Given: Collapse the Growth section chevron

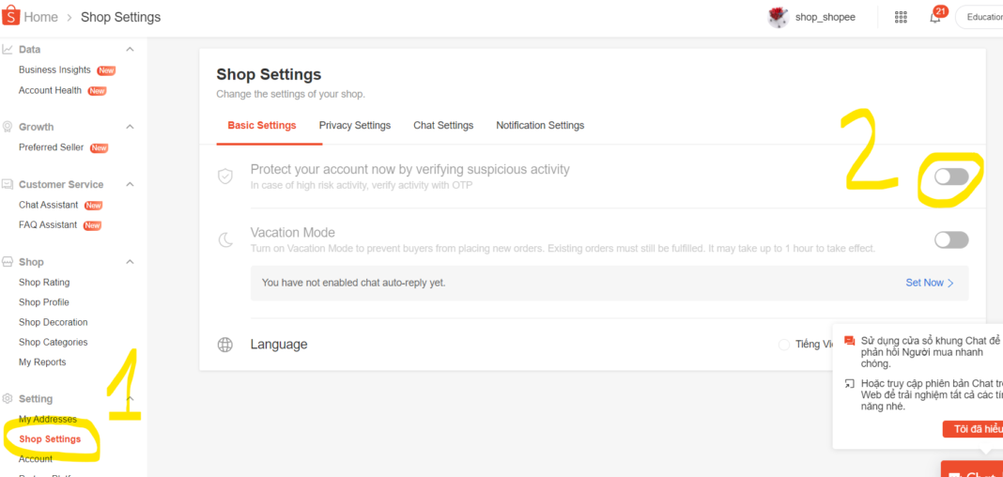Looking at the screenshot, I should 130,127.
